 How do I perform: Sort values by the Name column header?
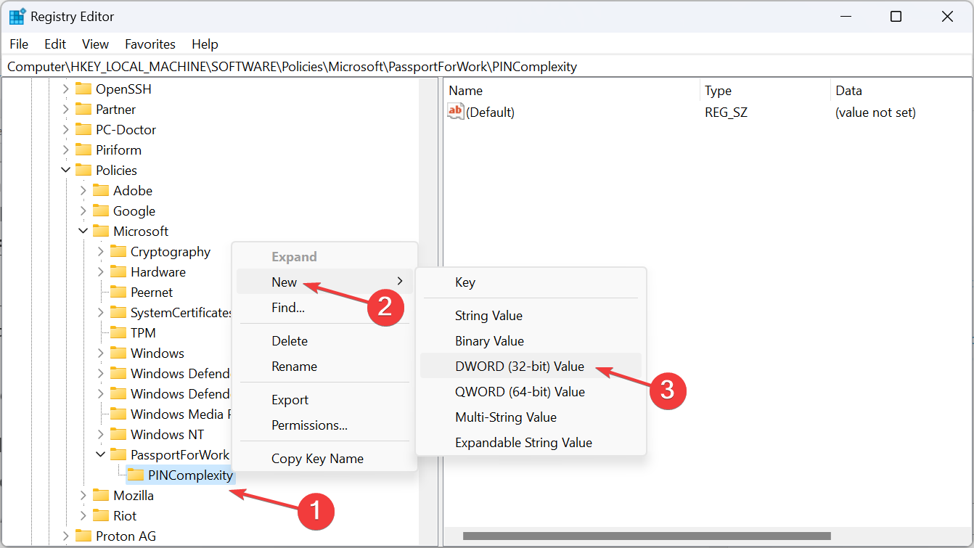[571, 91]
